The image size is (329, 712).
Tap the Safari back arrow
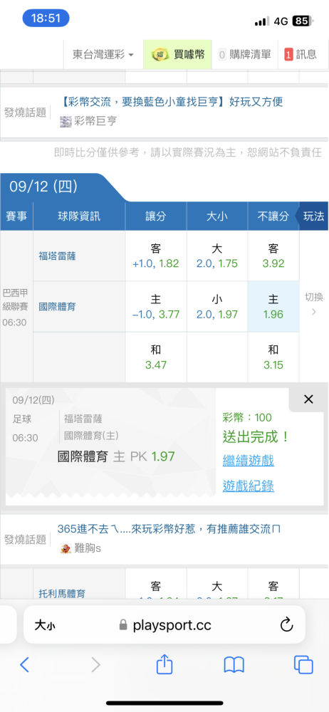coord(24,665)
